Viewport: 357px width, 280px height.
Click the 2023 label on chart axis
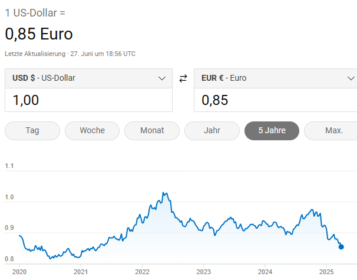[203, 272]
